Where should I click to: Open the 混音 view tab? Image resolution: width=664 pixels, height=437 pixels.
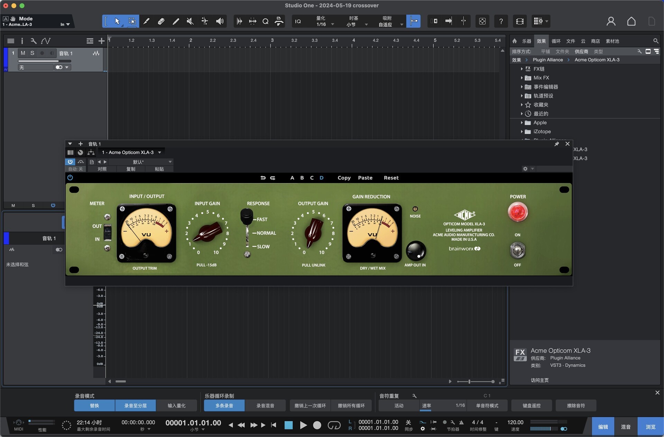tap(626, 427)
